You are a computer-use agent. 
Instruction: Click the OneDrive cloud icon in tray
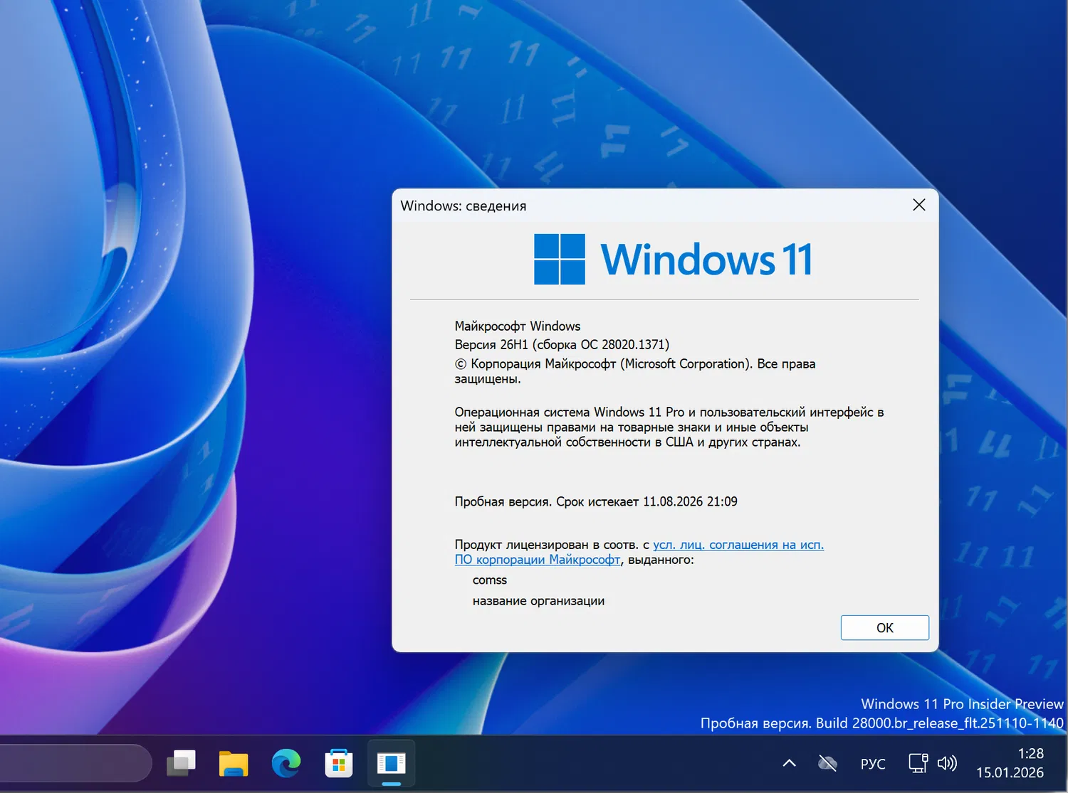[x=827, y=762]
